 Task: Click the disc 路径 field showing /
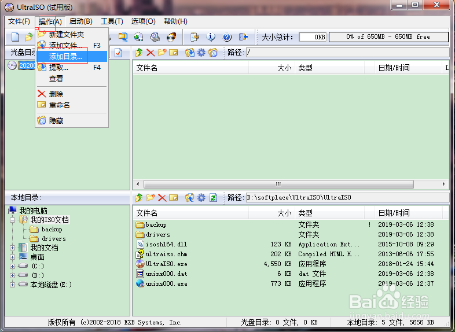(x=348, y=53)
